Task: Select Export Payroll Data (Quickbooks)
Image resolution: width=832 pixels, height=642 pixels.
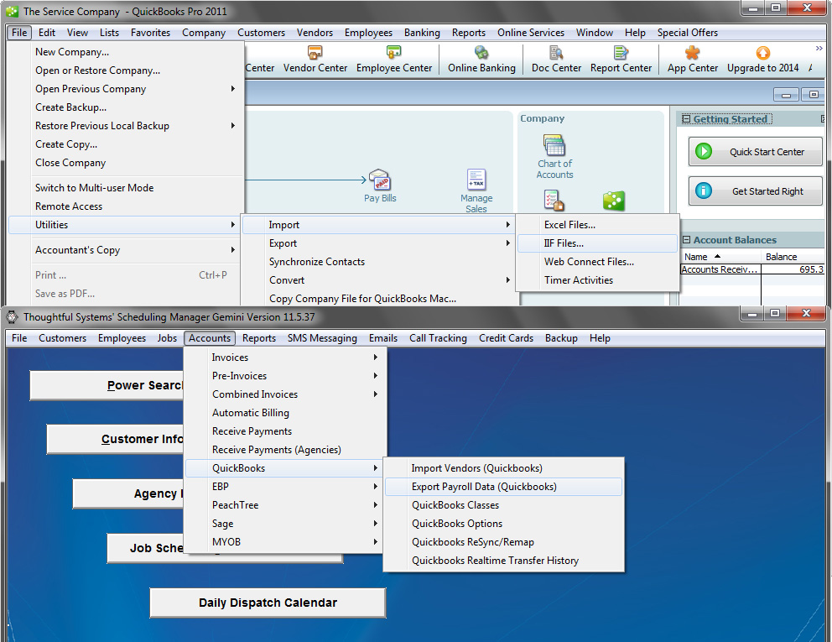Action: 503,487
